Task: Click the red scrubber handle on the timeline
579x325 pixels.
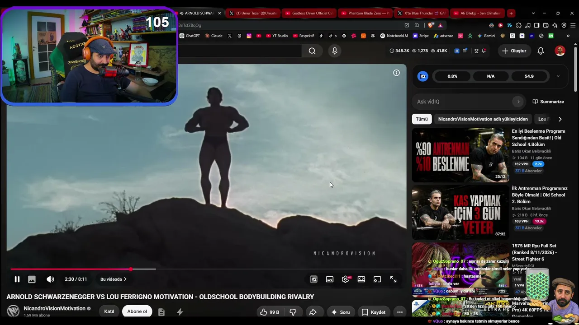Action: 131,269
